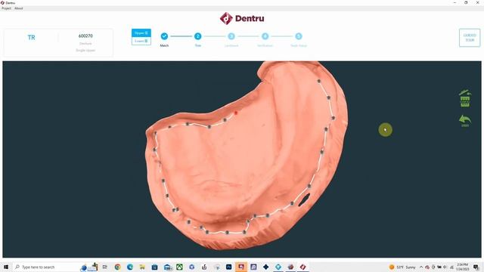Open the Guided Tour button
The width and height of the screenshot is (484, 272).
coord(470,38)
